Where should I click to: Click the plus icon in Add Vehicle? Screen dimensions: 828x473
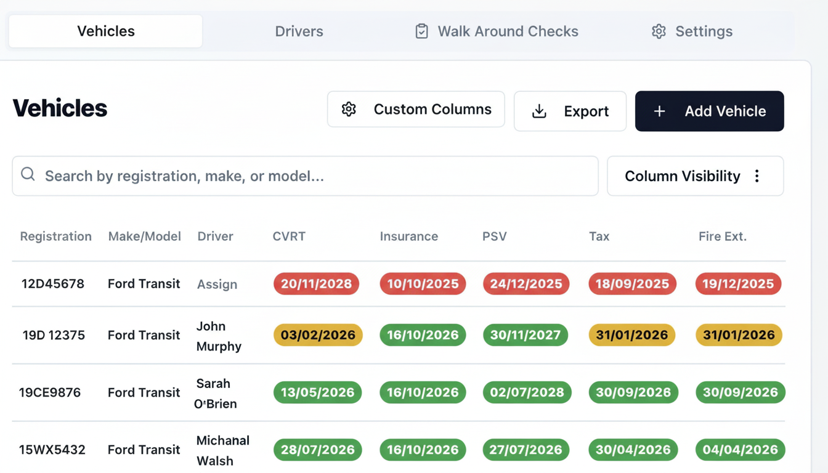coord(659,111)
